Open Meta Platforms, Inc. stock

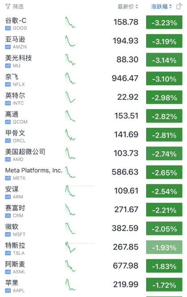pyautogui.click(x=34, y=170)
